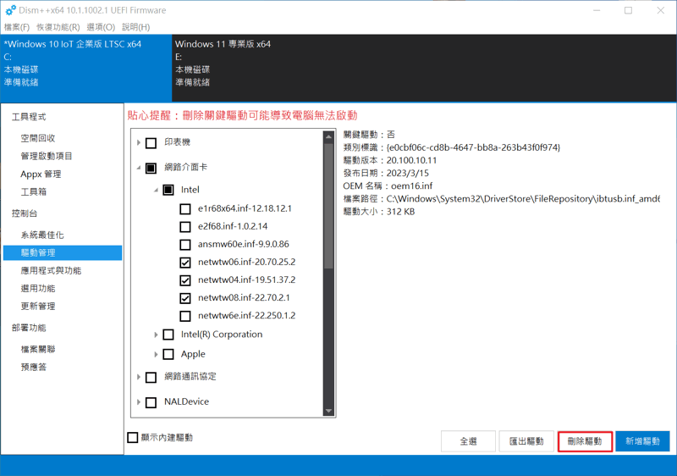The image size is (677, 476).
Task: Open 預應答 in the sidebar
Action: click(34, 367)
